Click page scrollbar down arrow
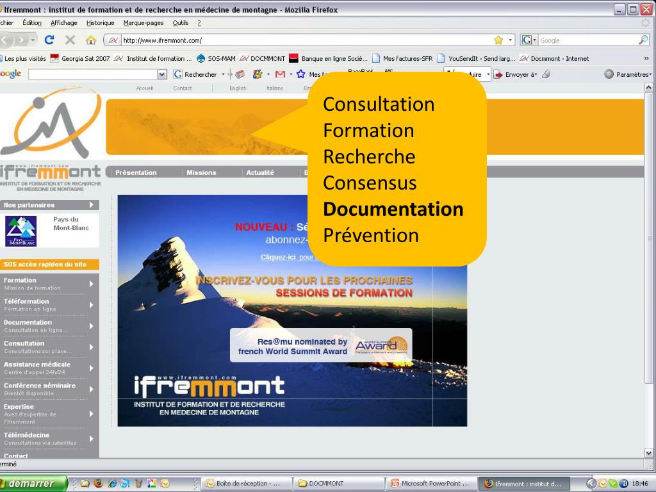This screenshot has width=656, height=492. [648, 453]
